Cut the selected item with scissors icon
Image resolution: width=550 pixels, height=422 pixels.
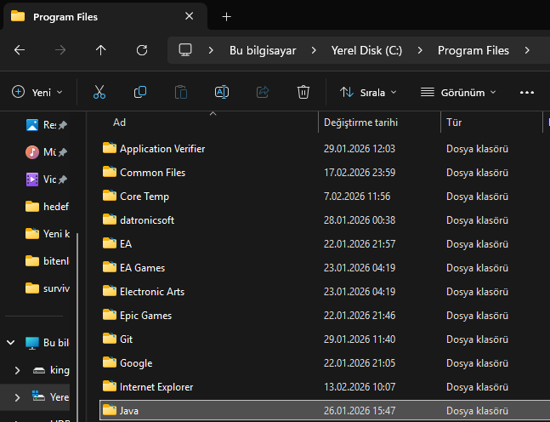pyautogui.click(x=99, y=93)
